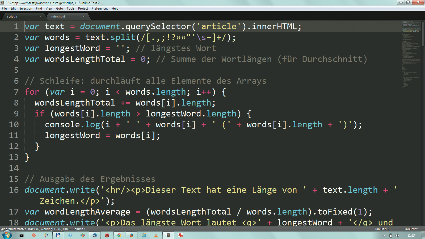This screenshot has height=239, width=425.
Task: Open the Project menu
Action: click(83, 9)
